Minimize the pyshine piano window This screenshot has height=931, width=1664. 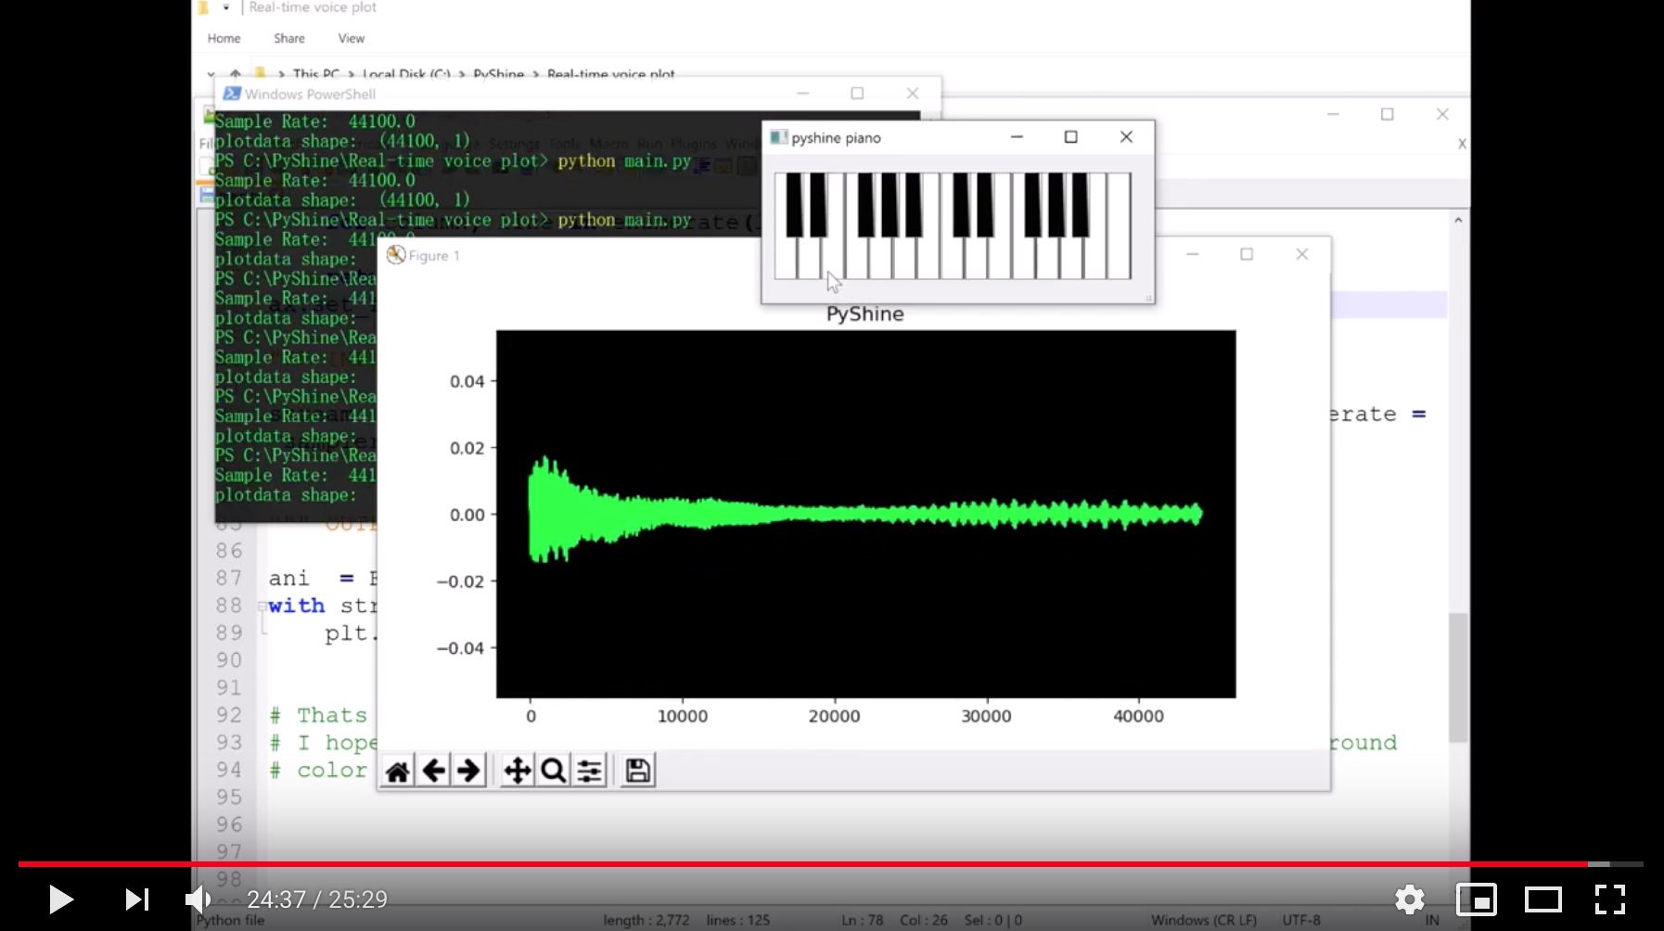click(x=1017, y=137)
